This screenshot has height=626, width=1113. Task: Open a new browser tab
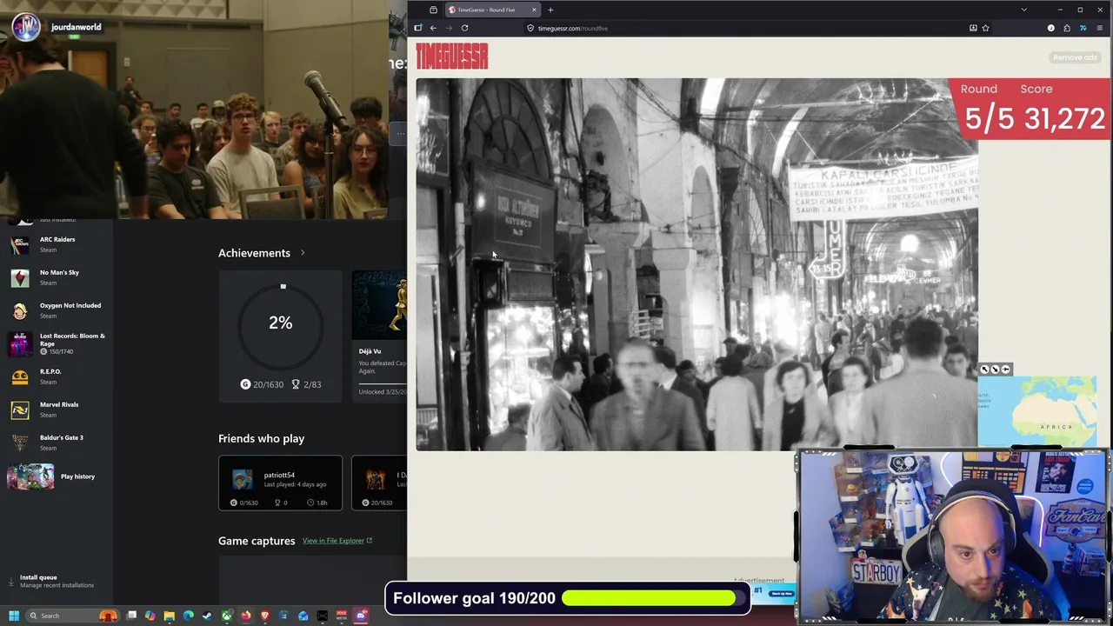coord(550,10)
